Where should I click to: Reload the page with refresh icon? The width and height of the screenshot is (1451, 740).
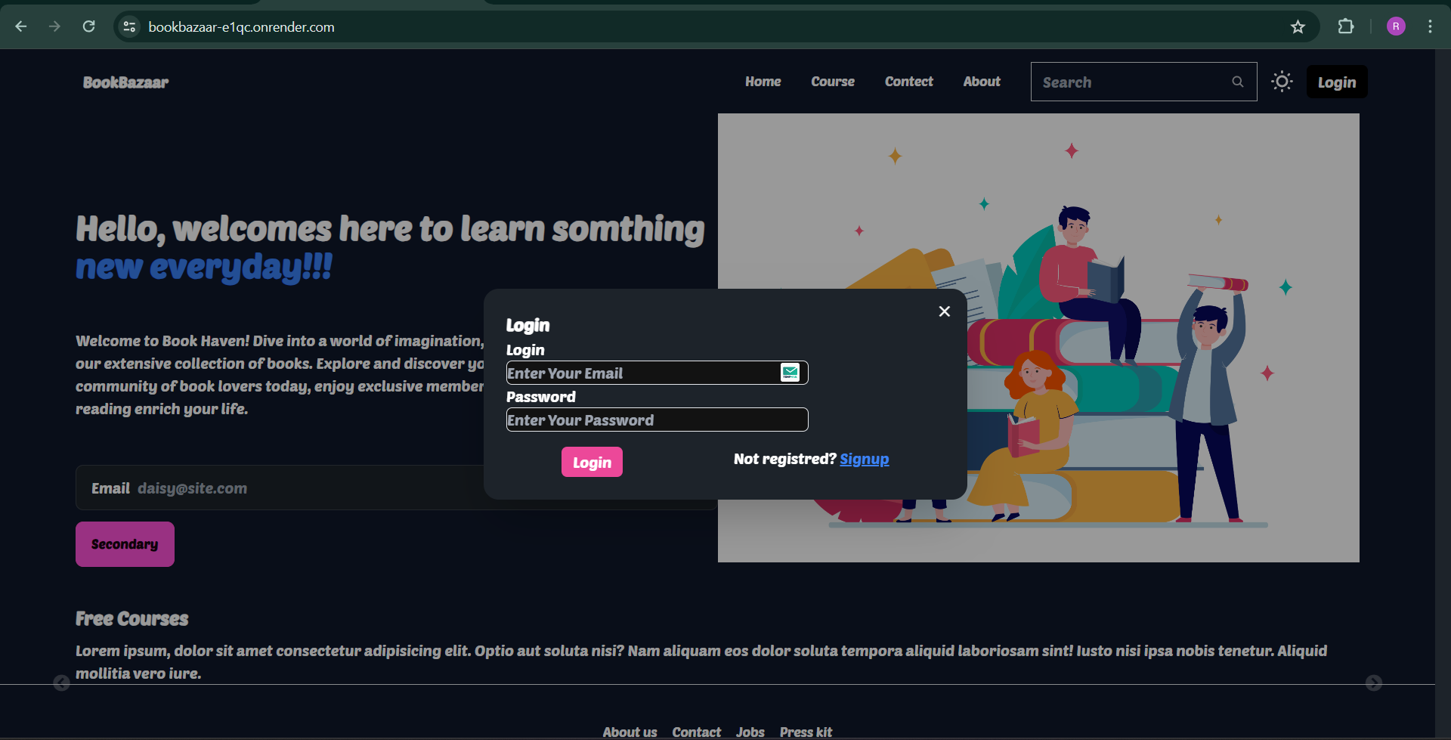coord(88,26)
